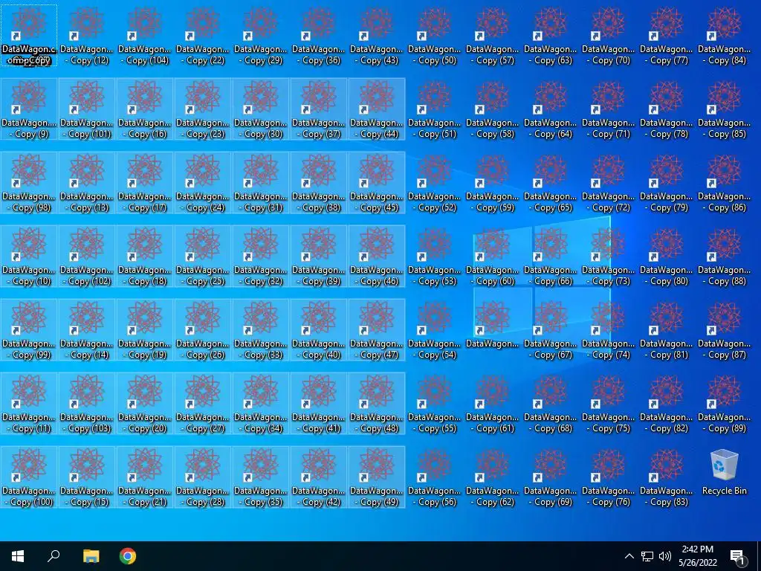This screenshot has height=571, width=761.
Task: Select DataWagon Copy (88) shortcut
Action: [724, 257]
